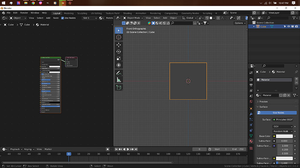Screen dimensions: 300x168
Task: Select the Select Box tool in viewport
Action: (119, 30)
